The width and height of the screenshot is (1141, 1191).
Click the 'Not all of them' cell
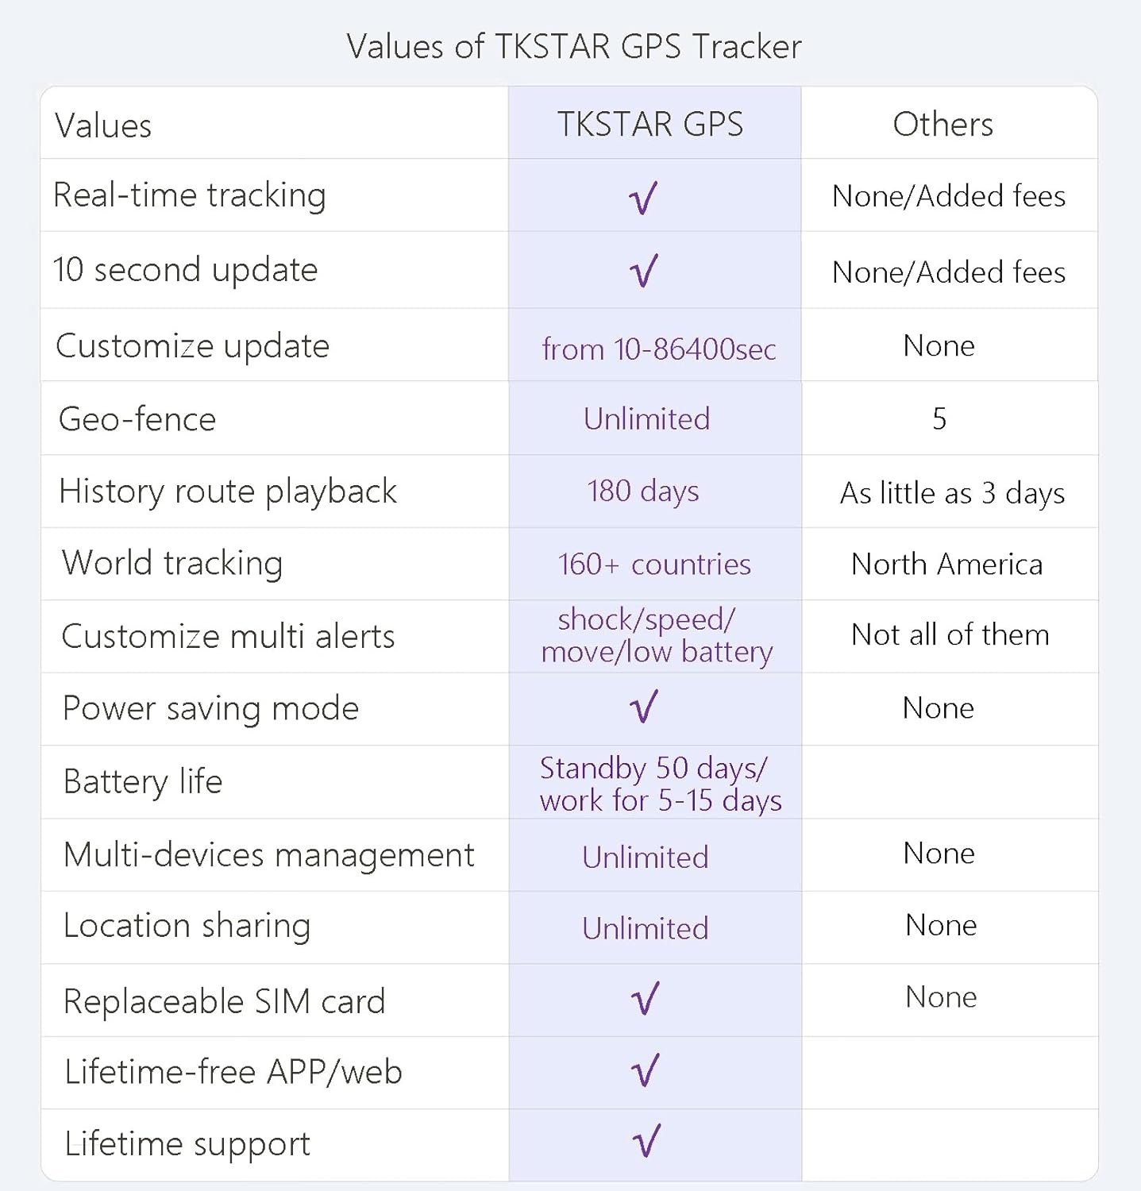pos(950,635)
